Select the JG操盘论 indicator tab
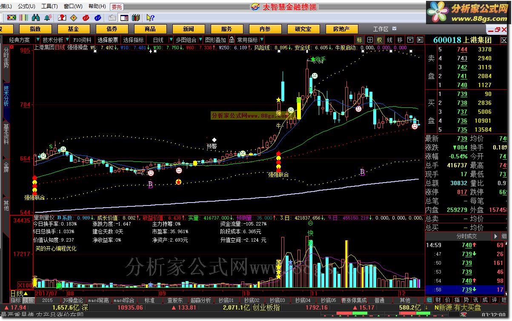 73,300
